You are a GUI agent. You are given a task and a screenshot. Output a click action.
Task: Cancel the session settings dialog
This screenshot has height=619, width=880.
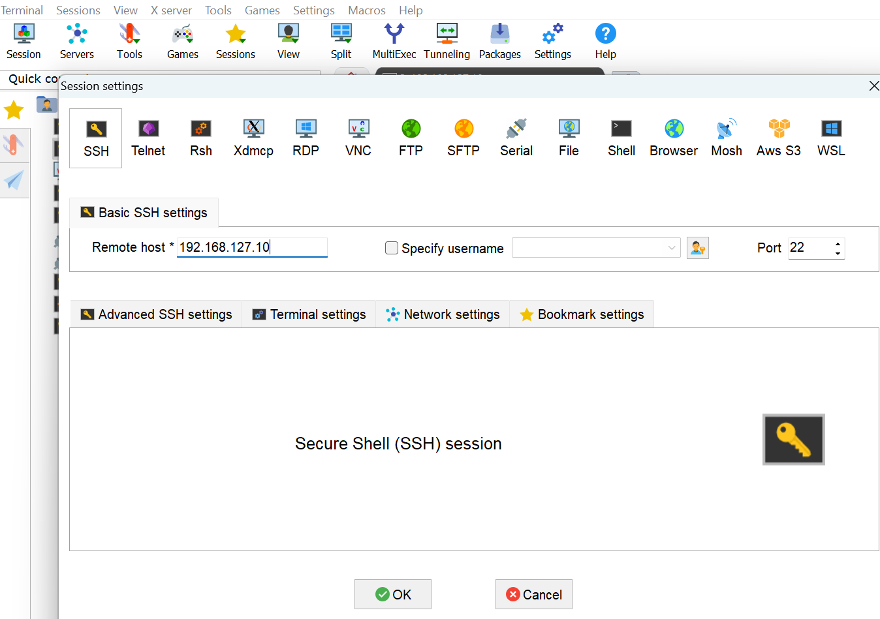533,594
